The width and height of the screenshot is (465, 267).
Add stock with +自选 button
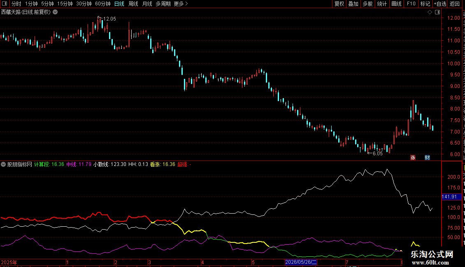tap(440, 4)
